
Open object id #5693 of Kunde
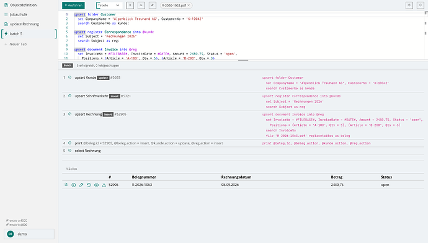[x=115, y=77]
